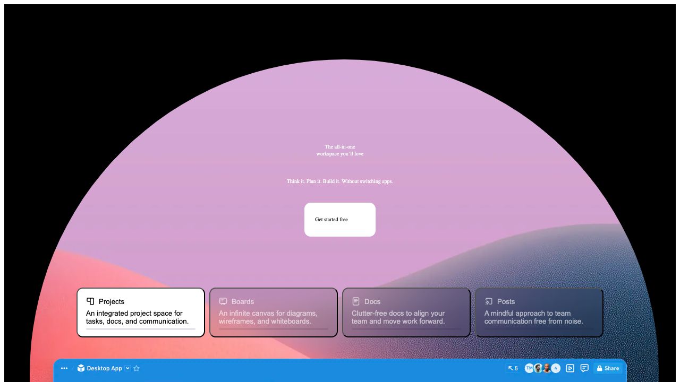This screenshot has width=680, height=382.
Task: Select the Boards feature tab
Action: click(274, 312)
